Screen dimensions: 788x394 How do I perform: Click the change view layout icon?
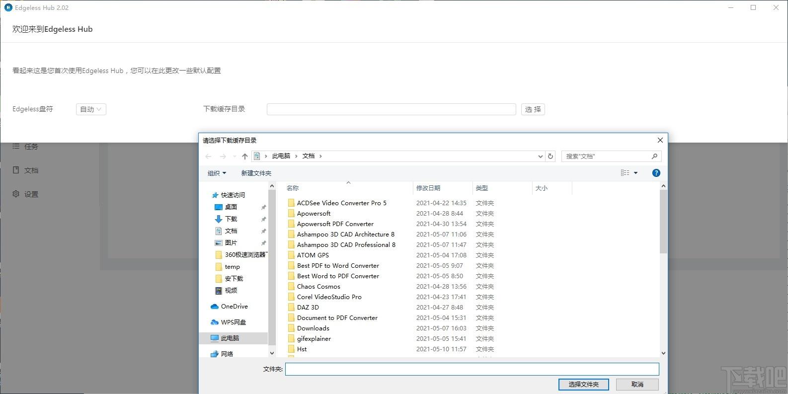pos(625,173)
